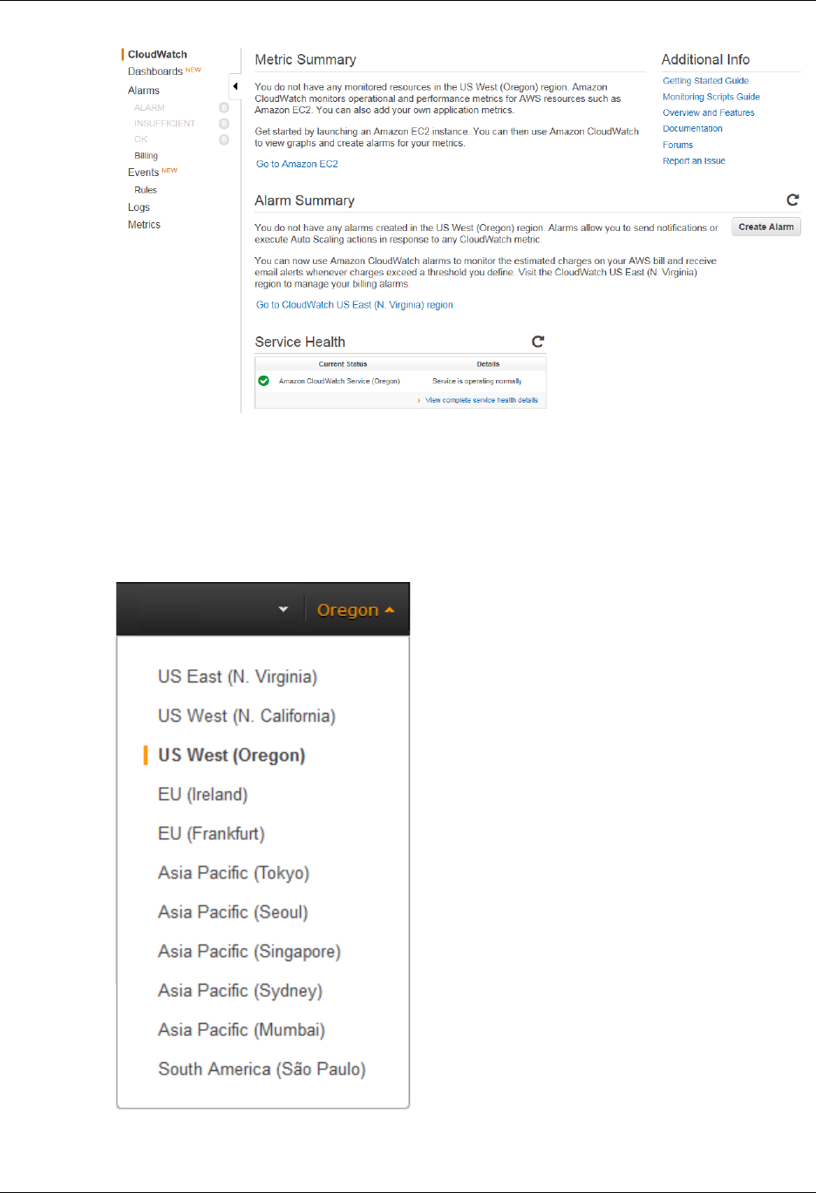
Task: Select CloudWatch in the sidebar
Action: (158, 54)
